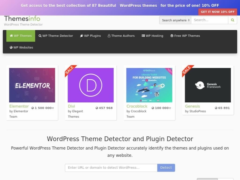240x180 pixels.
Task: Click the Themesinfo logo
Action: pos(22,19)
